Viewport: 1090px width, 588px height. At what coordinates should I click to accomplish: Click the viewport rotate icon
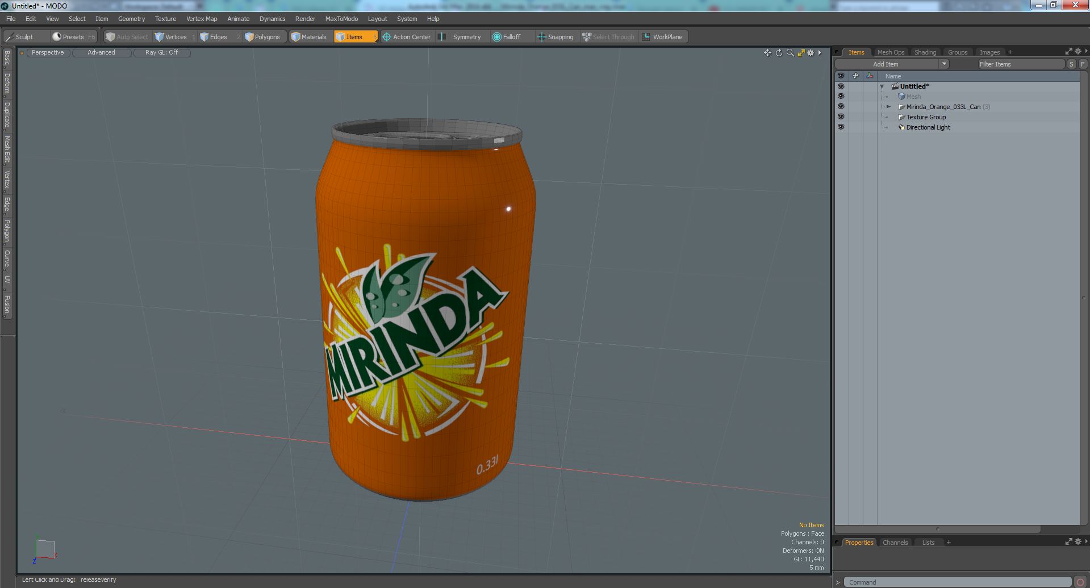tap(779, 53)
